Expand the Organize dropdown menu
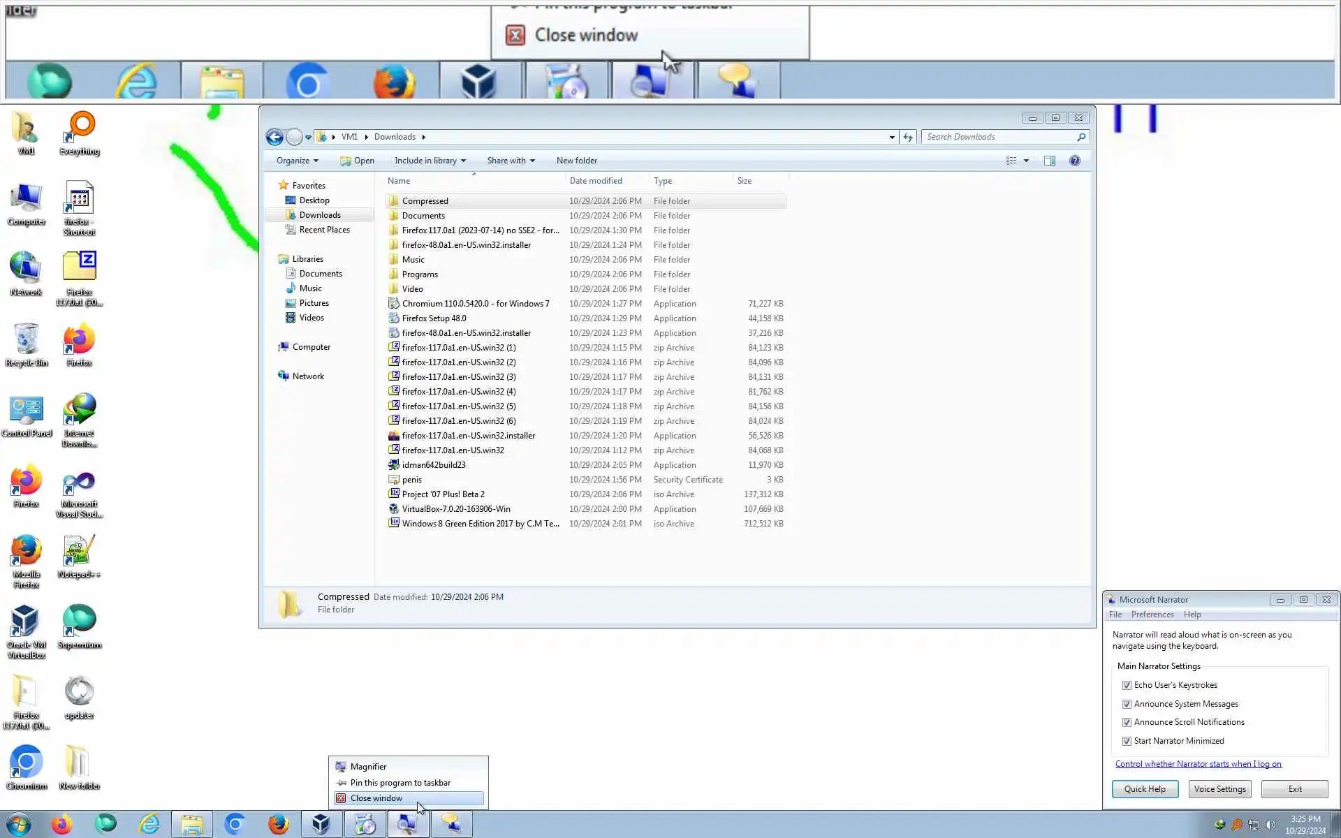1341x838 pixels. click(x=297, y=161)
